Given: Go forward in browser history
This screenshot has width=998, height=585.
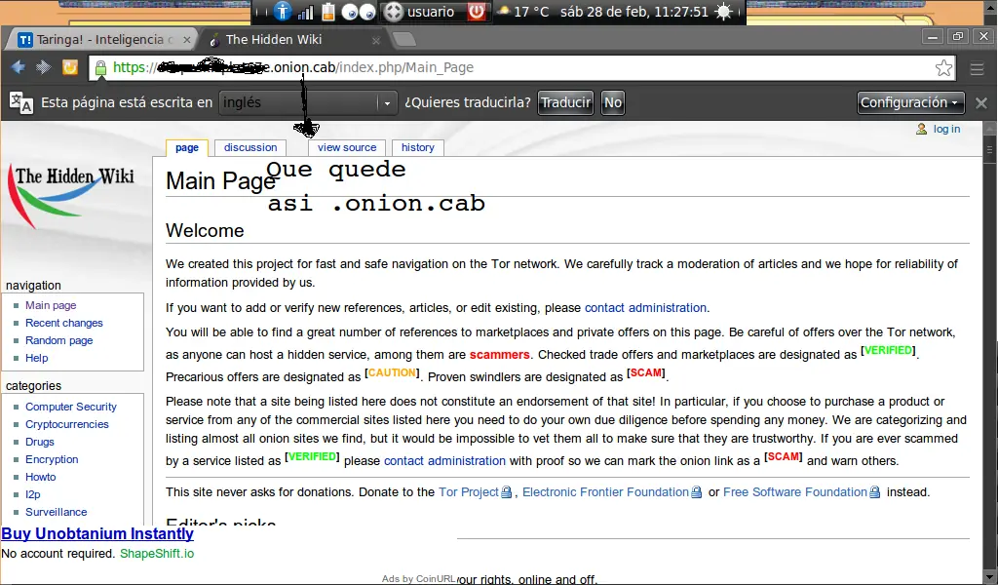Looking at the screenshot, I should click(x=43, y=67).
